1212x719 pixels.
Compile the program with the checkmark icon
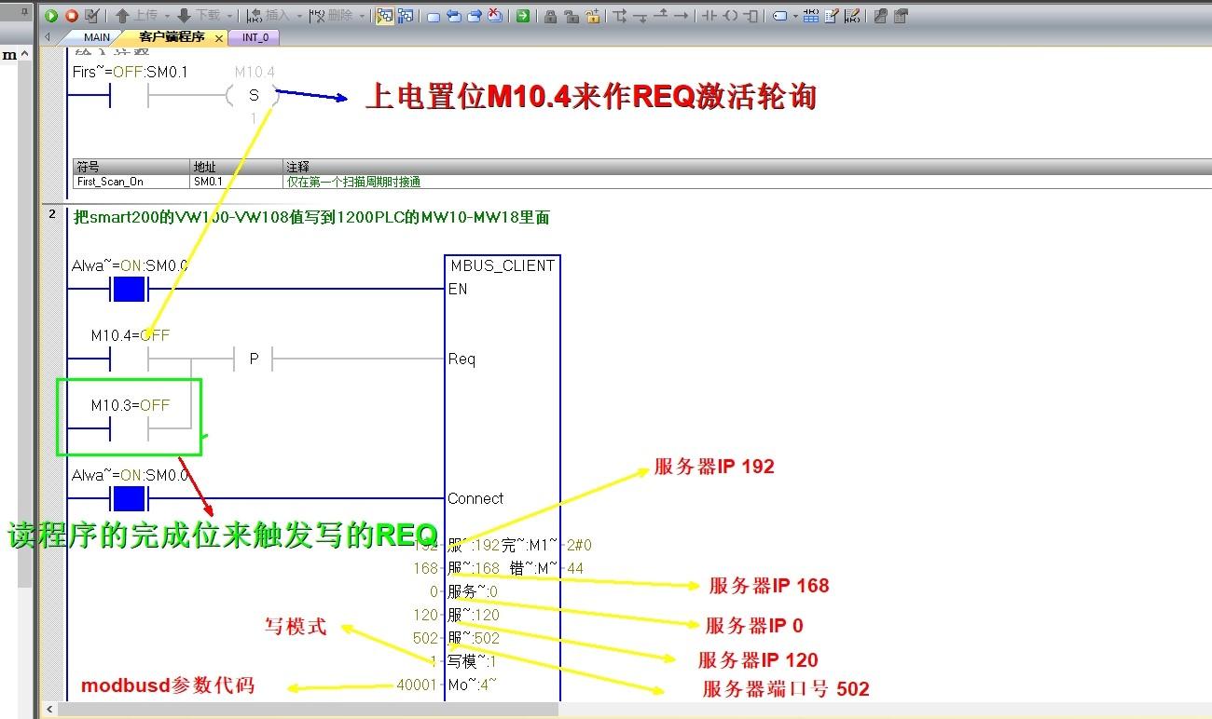click(x=91, y=16)
